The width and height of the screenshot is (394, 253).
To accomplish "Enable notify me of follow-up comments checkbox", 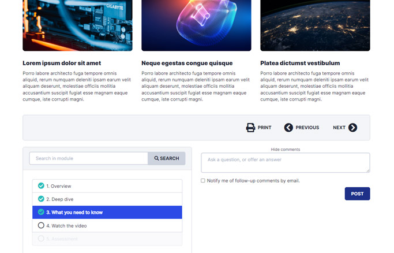I will (x=203, y=181).
